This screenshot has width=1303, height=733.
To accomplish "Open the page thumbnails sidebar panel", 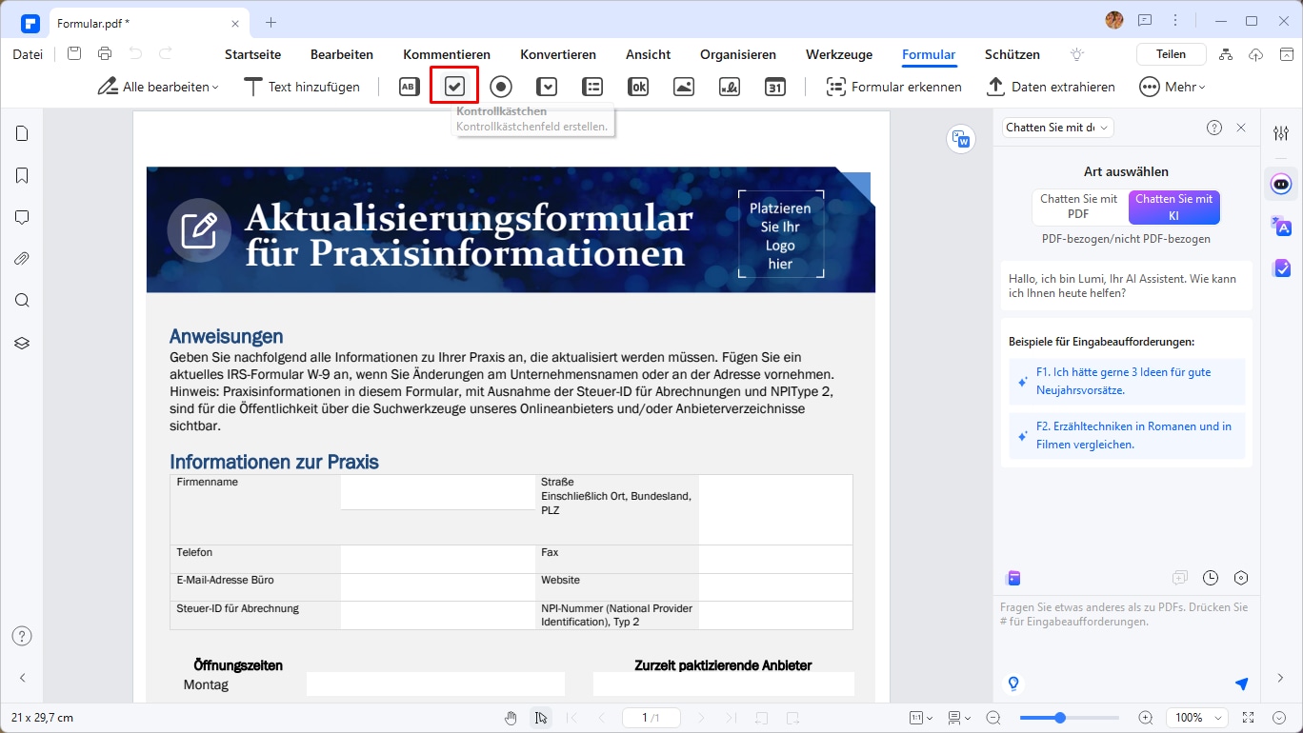I will [x=22, y=133].
